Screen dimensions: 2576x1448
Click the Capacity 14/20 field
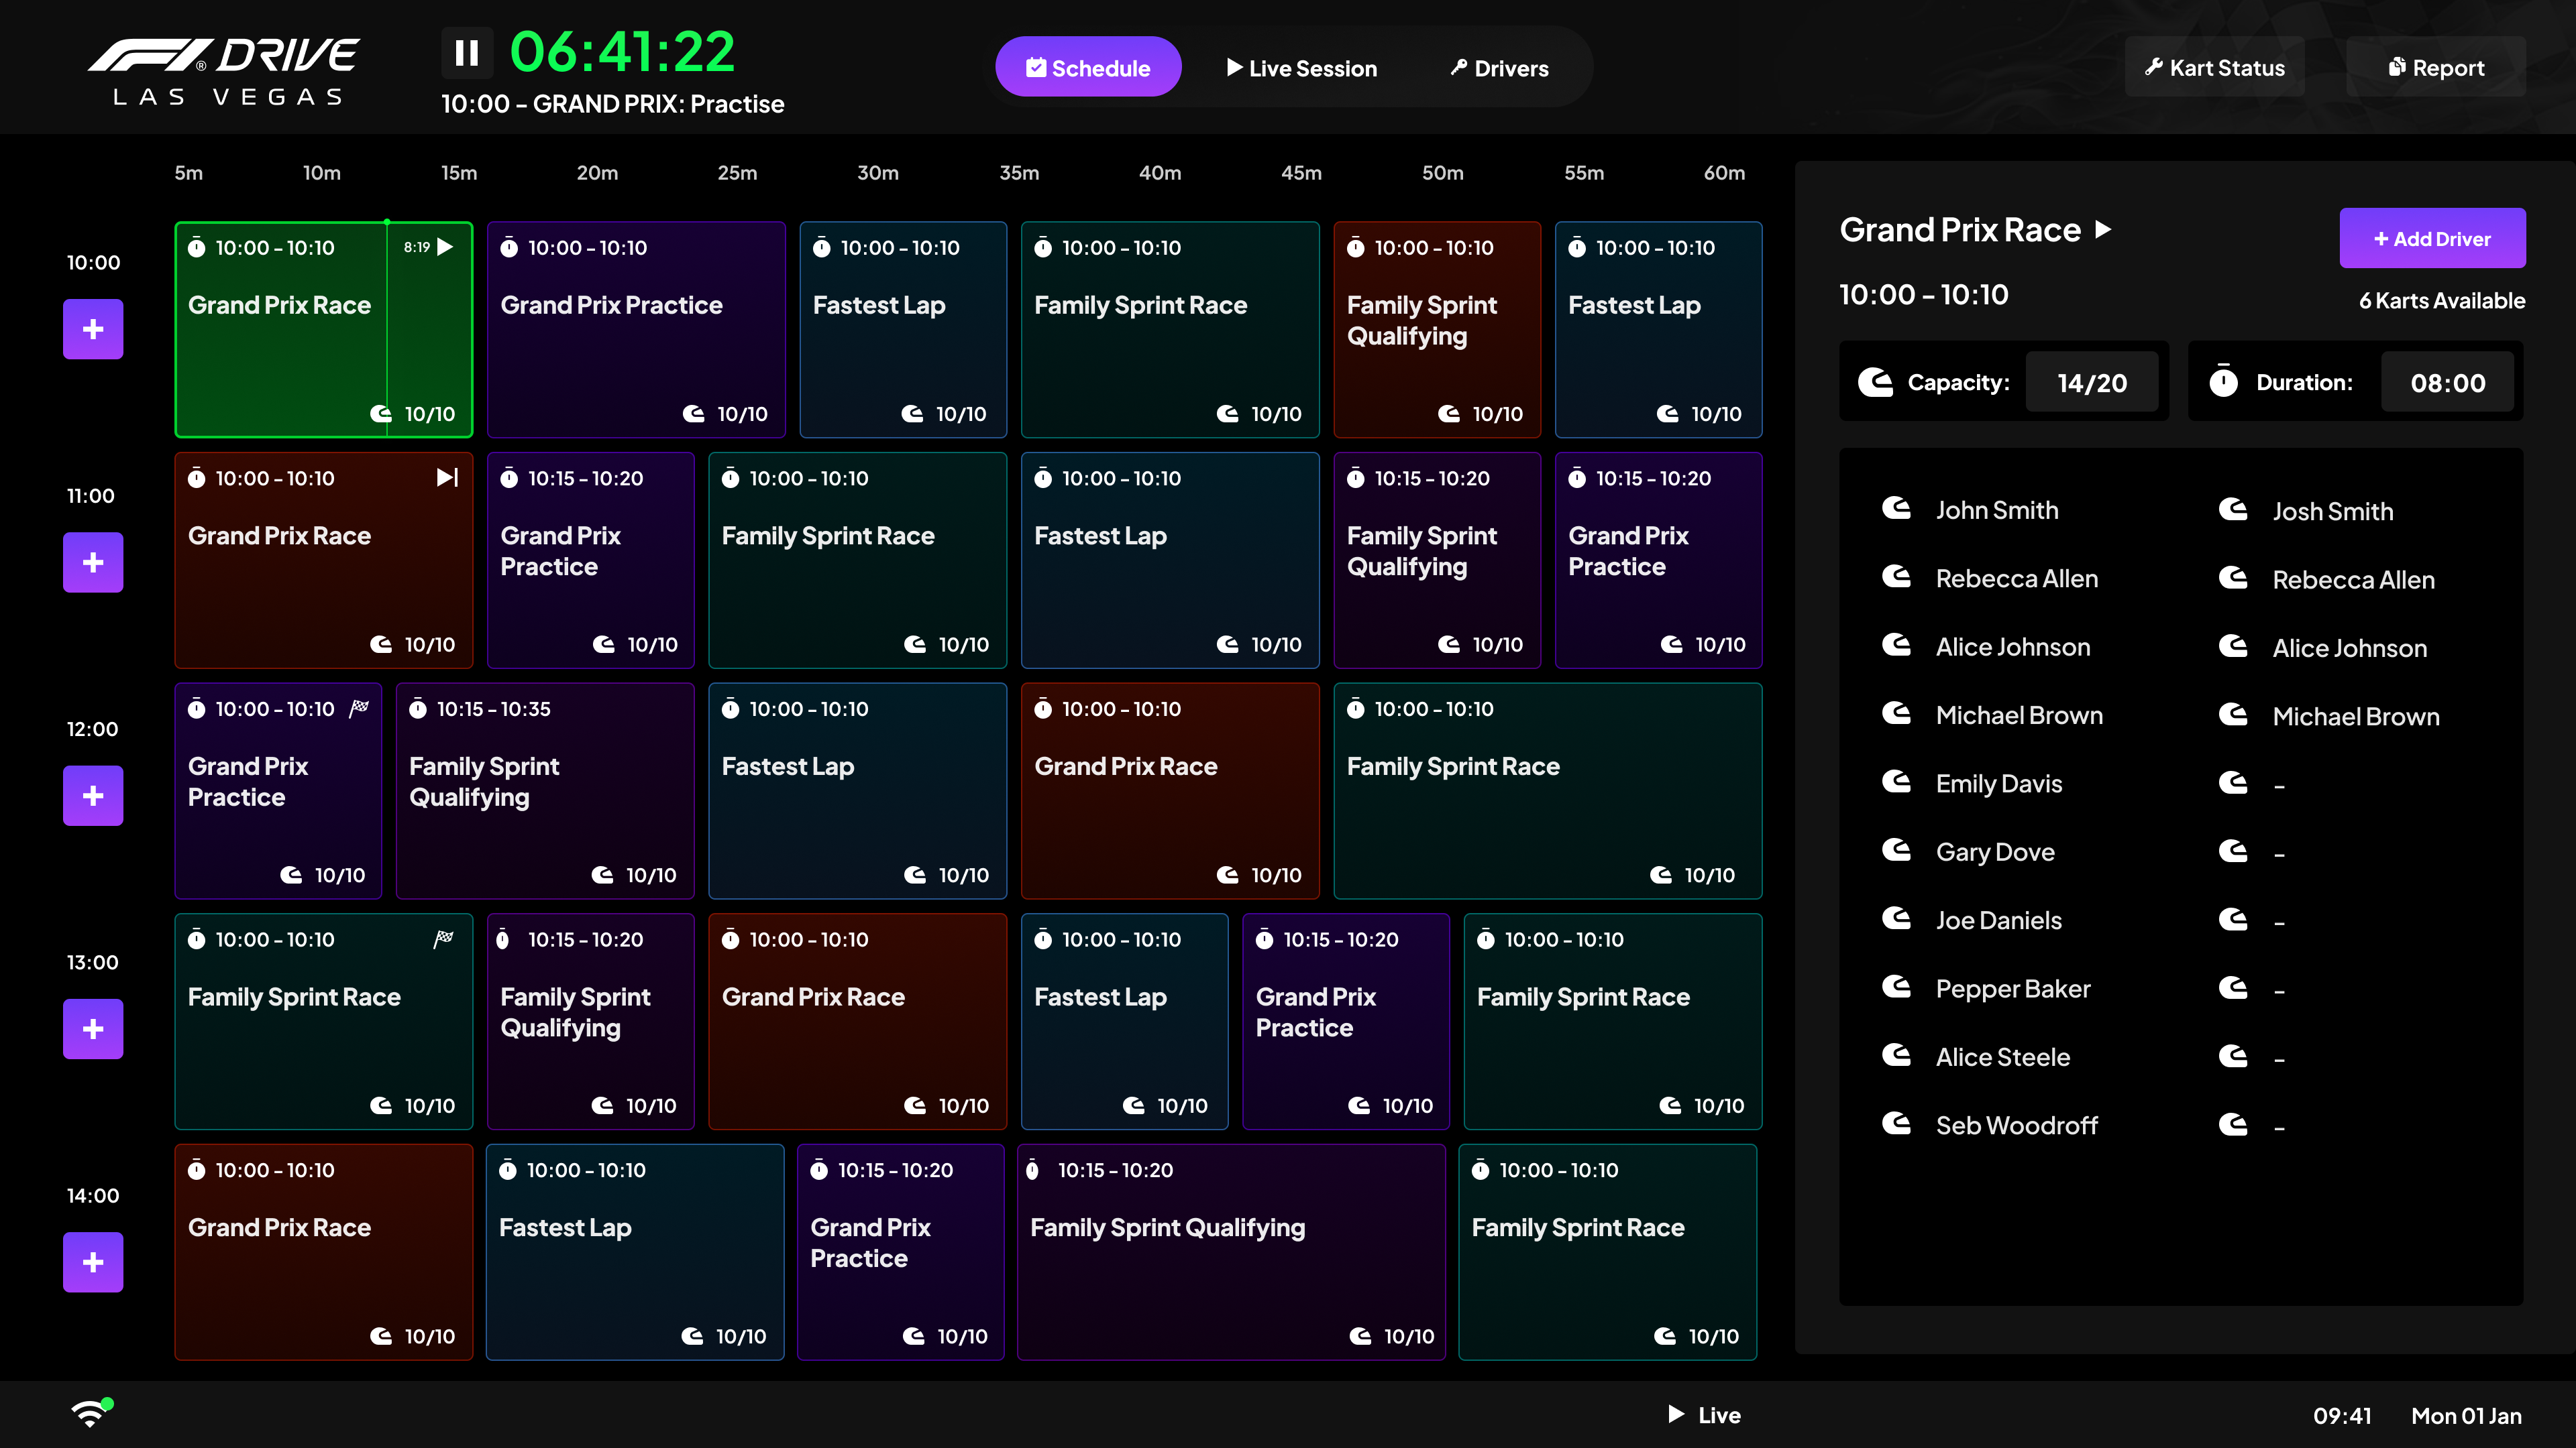pyautogui.click(x=2091, y=383)
